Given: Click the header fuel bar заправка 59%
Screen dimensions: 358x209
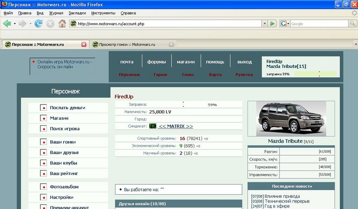Looking at the screenshot, I should pos(315,74).
